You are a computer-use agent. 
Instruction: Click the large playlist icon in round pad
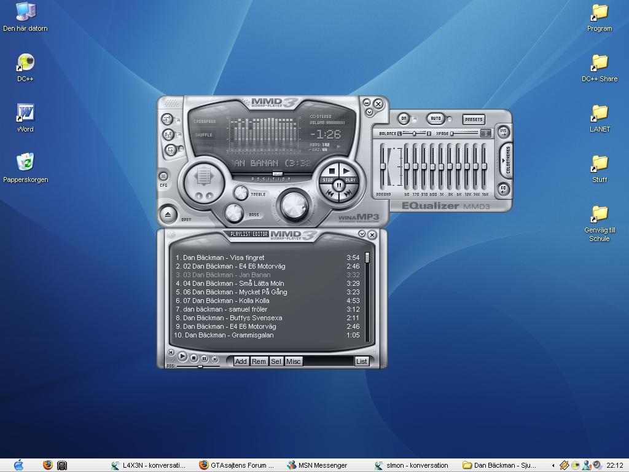(204, 176)
